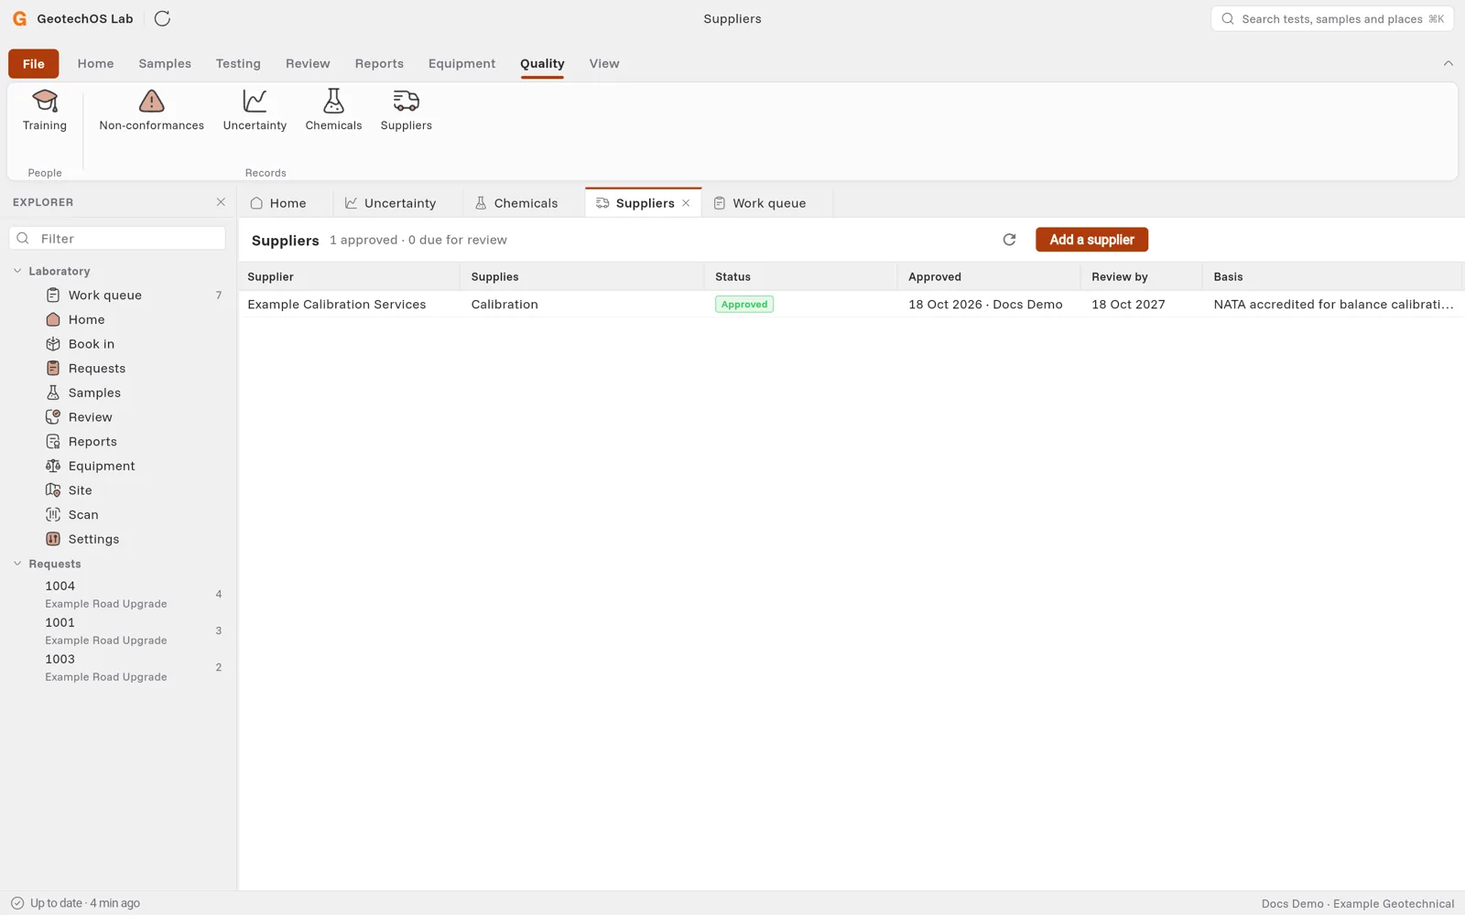Open Review in the Explorer
Screen dimensions: 1465x915
tap(117, 417)
